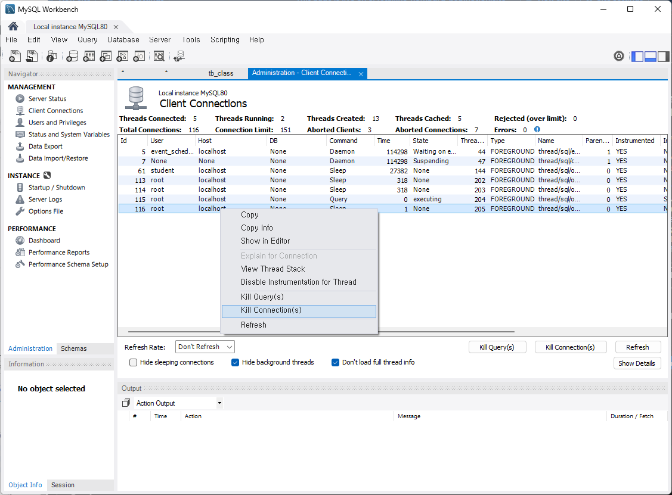The width and height of the screenshot is (672, 495).
Task: Select connection row with user student
Action: [392, 170]
